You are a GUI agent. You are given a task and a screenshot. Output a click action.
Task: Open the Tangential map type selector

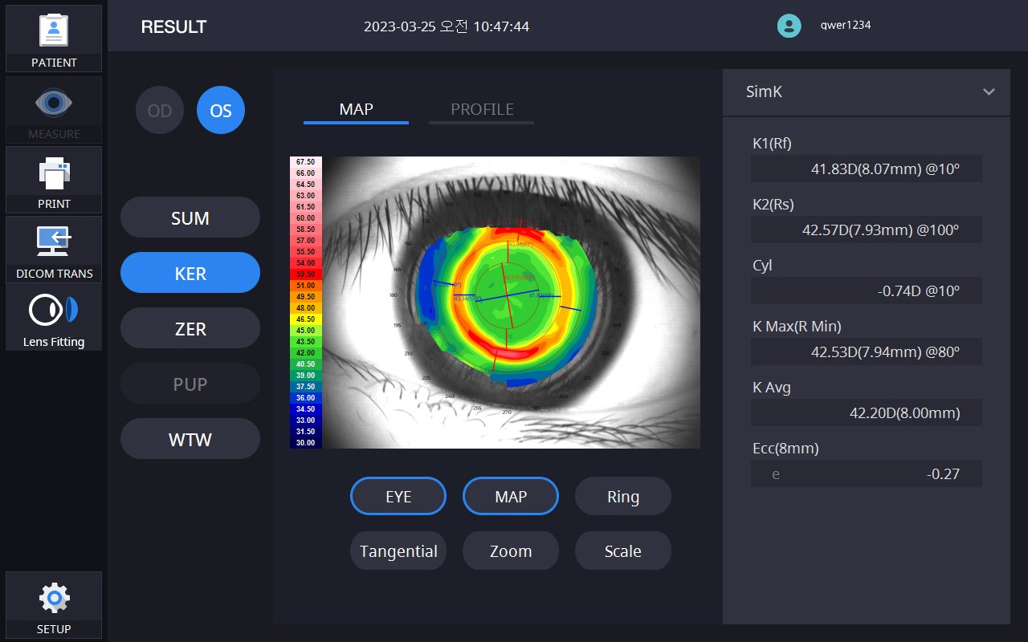(398, 551)
